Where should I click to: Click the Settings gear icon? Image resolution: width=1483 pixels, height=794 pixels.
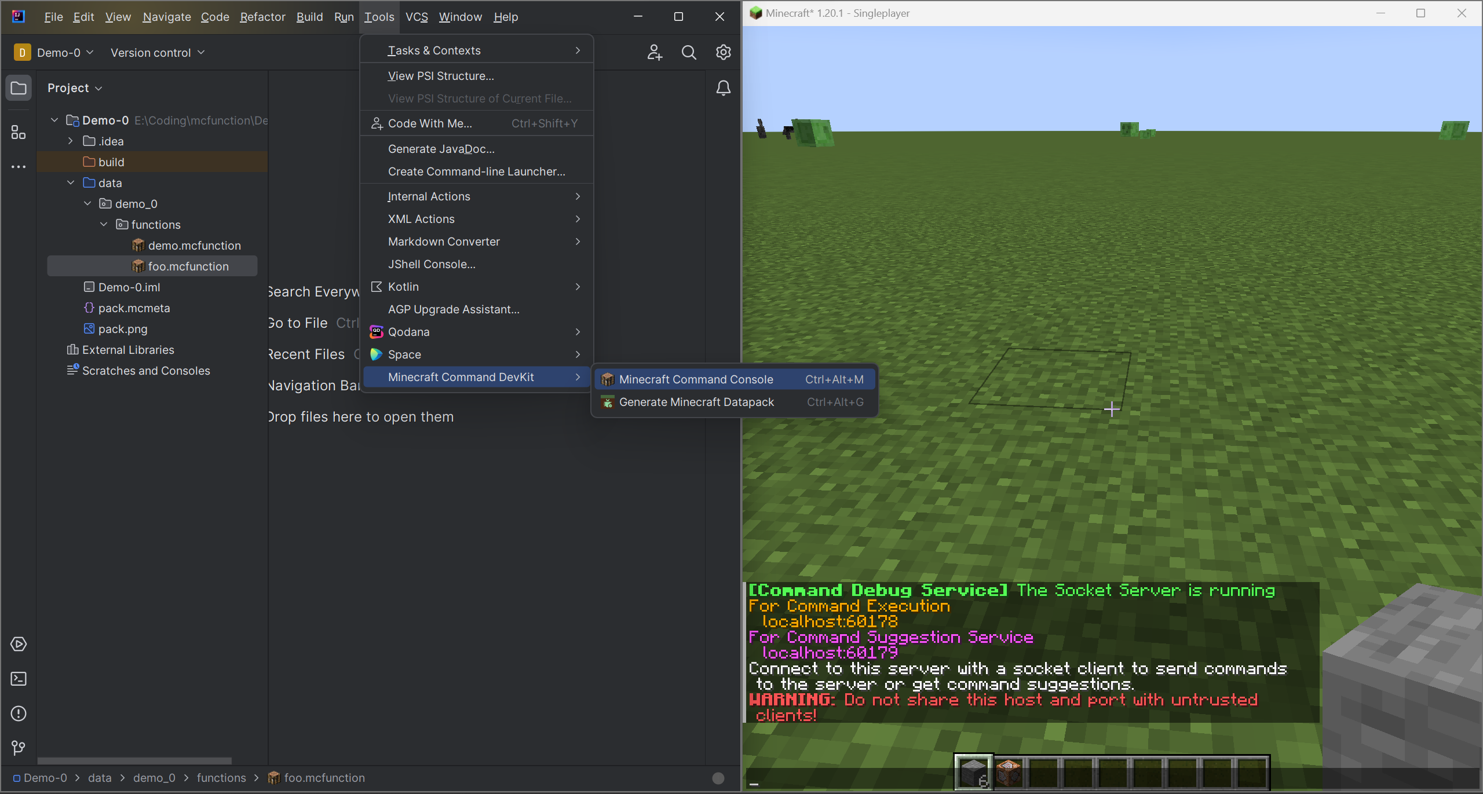[723, 52]
